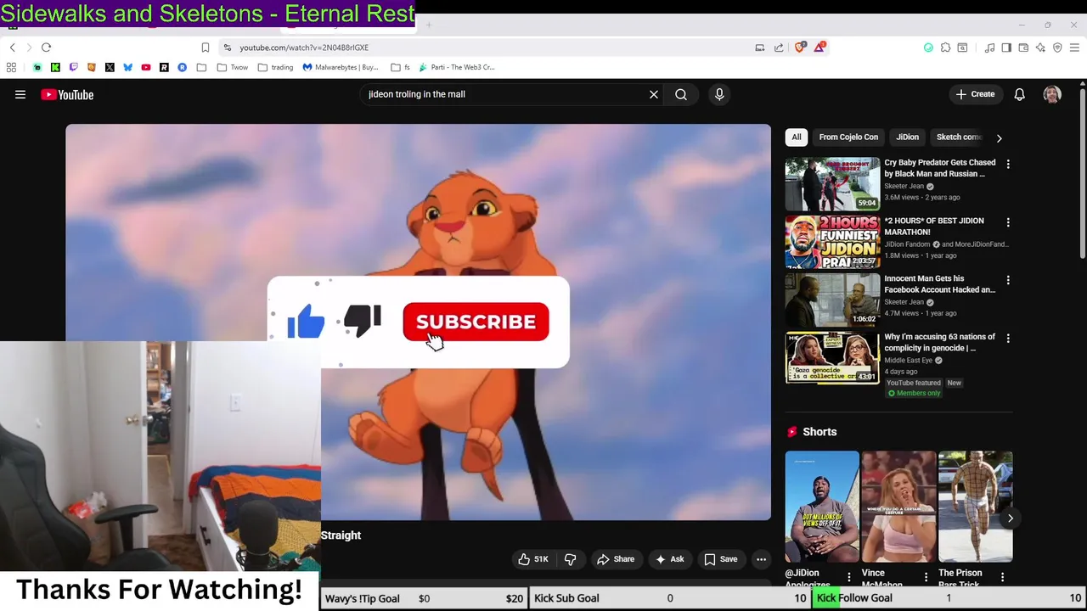
Task: Go back in the browser
Action: (x=12, y=48)
